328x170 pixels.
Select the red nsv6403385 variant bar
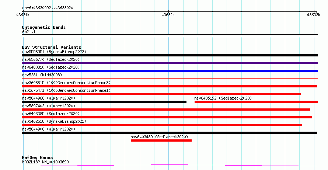pos(167,117)
